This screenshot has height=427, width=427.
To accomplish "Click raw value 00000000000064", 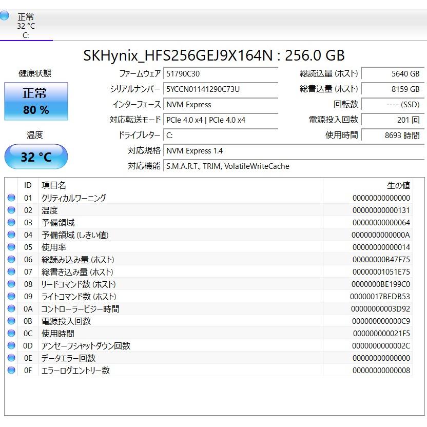I will pos(381,223).
